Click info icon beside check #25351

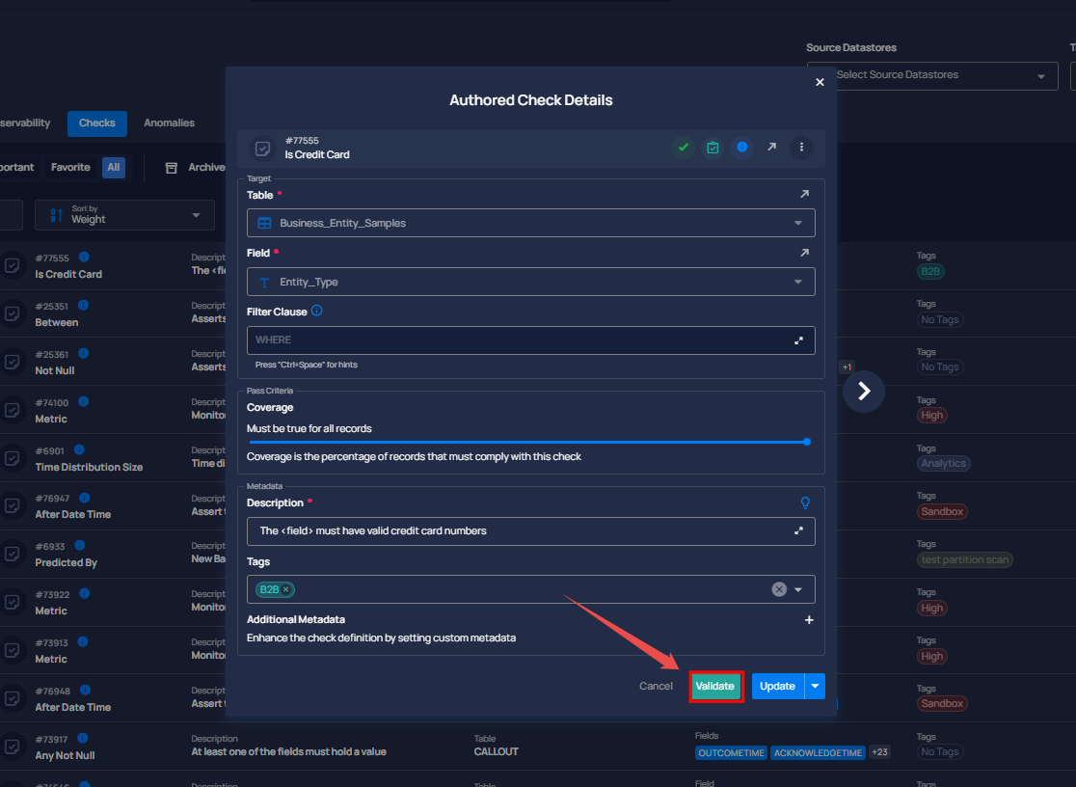83,305
